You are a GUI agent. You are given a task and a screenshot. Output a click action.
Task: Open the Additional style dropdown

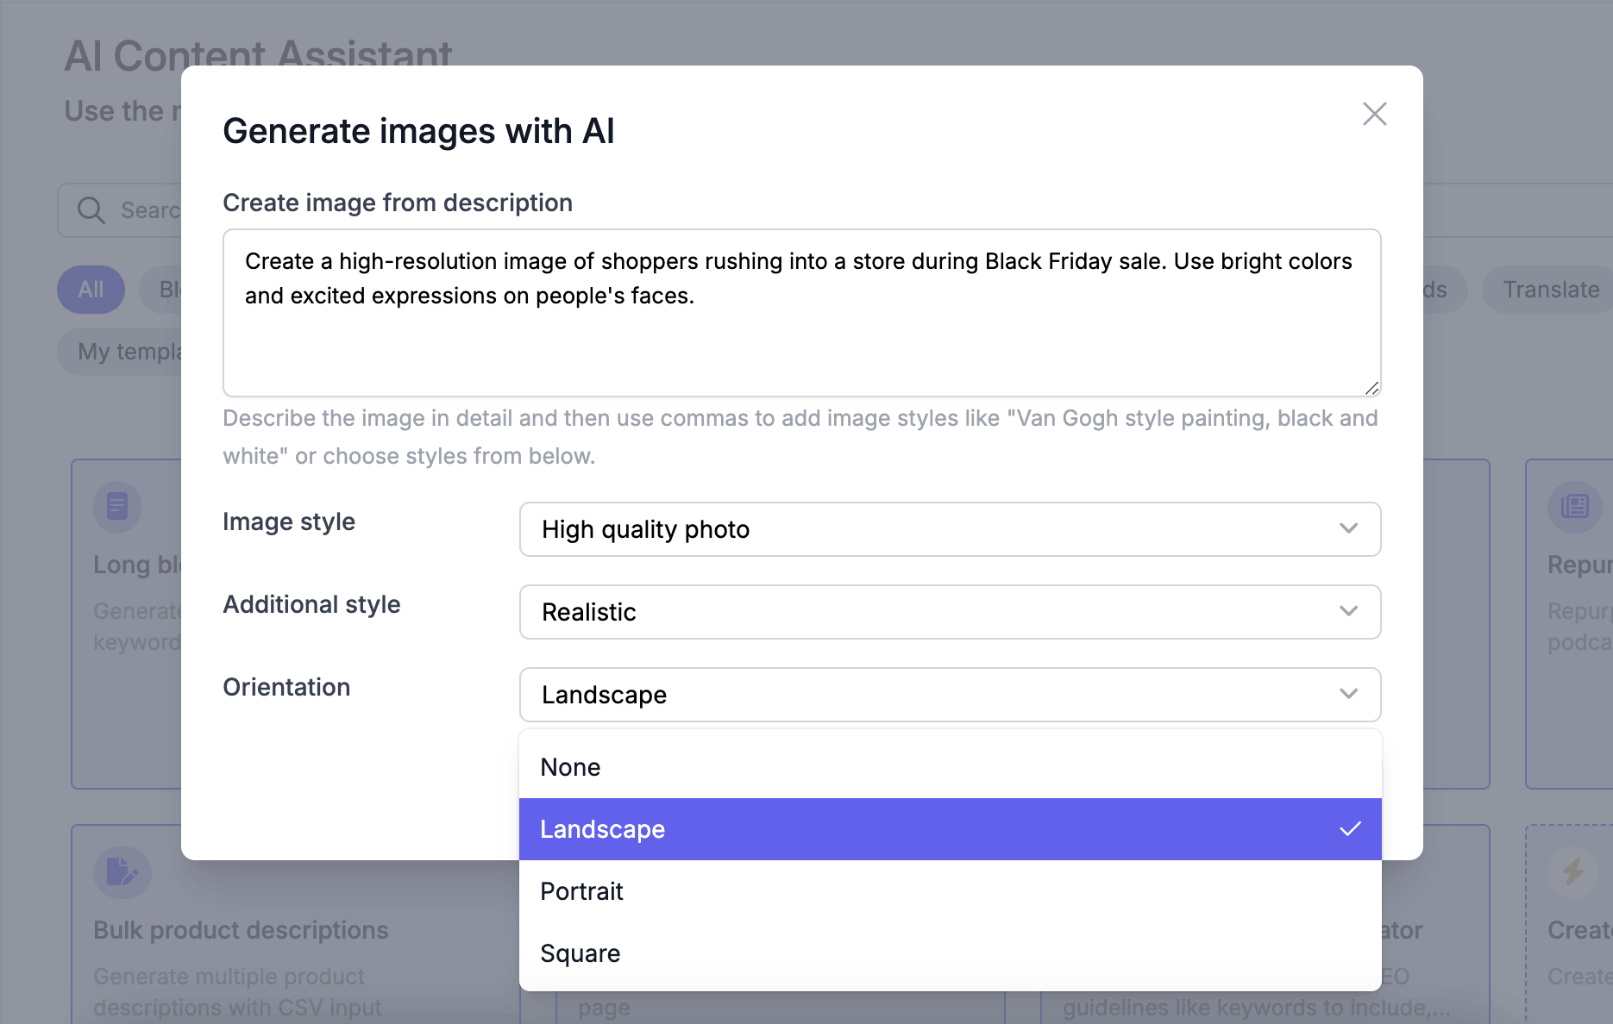tap(950, 612)
